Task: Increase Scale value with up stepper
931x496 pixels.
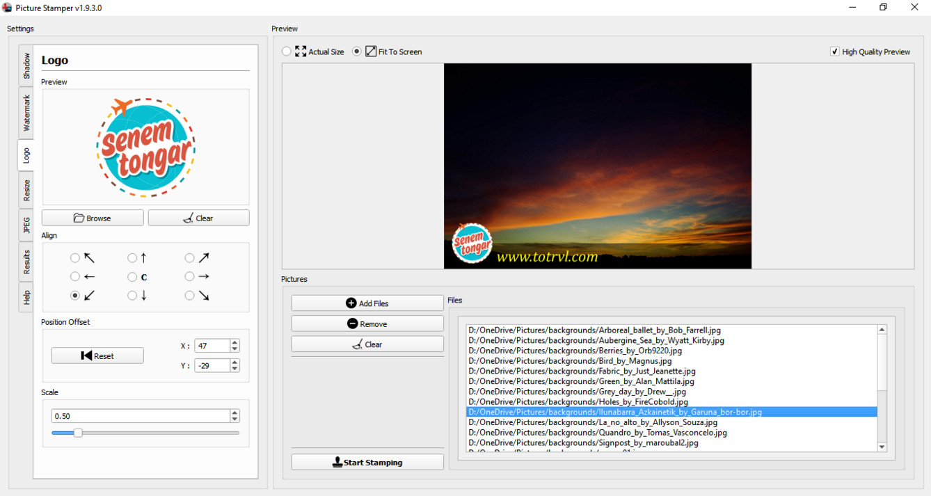Action: [234, 413]
